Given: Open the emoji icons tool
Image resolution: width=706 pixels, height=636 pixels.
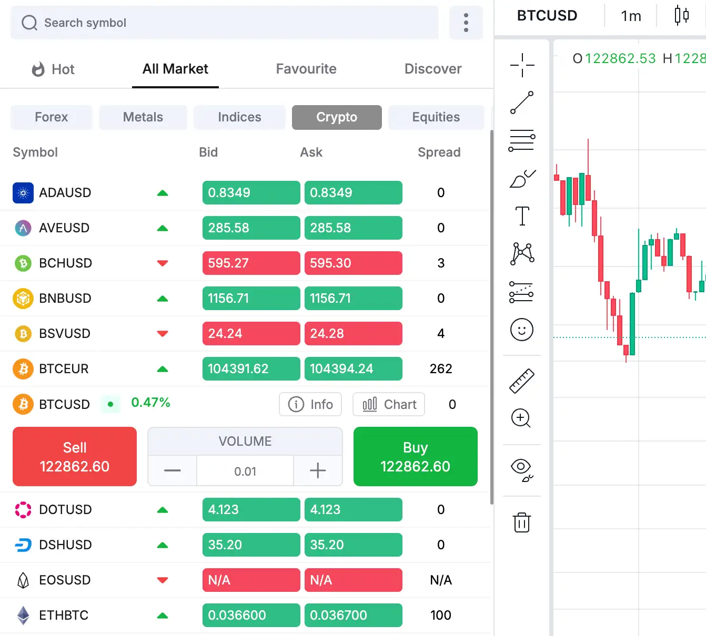Looking at the screenshot, I should tap(522, 330).
